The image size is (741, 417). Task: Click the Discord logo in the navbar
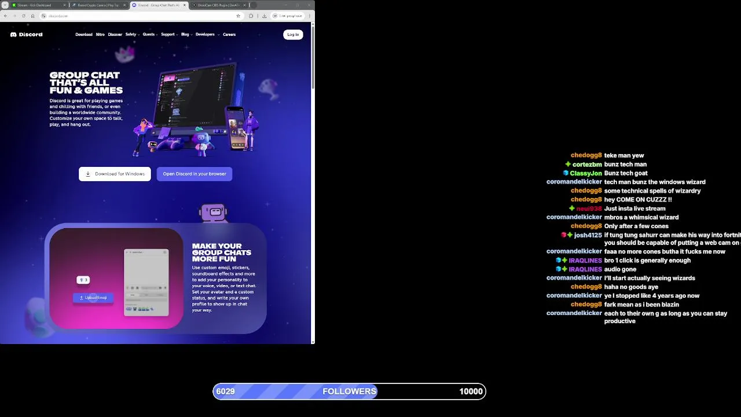pos(26,34)
